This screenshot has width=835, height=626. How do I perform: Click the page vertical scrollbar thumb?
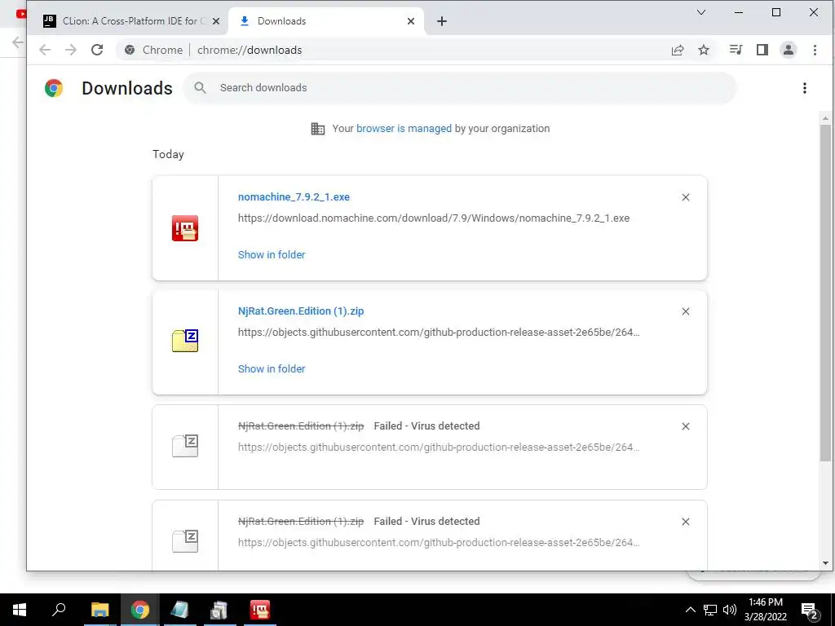825,293
